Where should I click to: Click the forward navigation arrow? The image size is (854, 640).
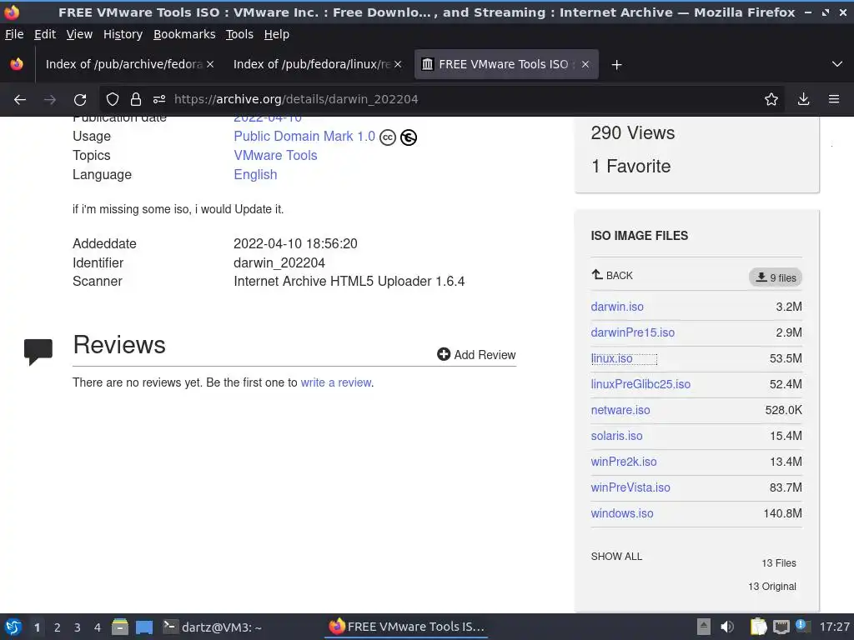pyautogui.click(x=49, y=100)
